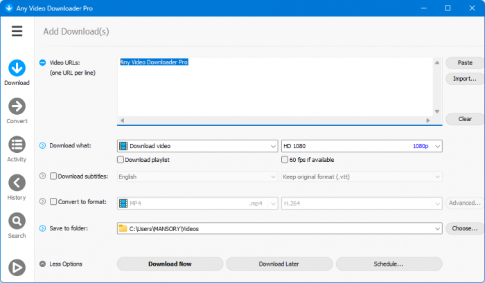The height and width of the screenshot is (283, 485).
Task: Open the Search sidebar icon
Action: click(x=17, y=221)
